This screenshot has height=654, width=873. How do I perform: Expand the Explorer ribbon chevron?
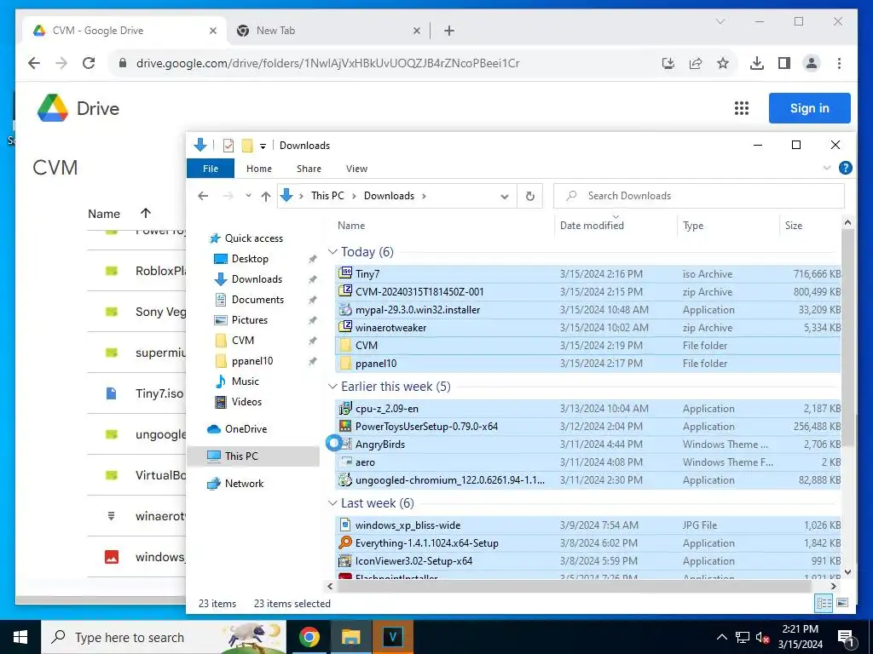click(x=827, y=168)
